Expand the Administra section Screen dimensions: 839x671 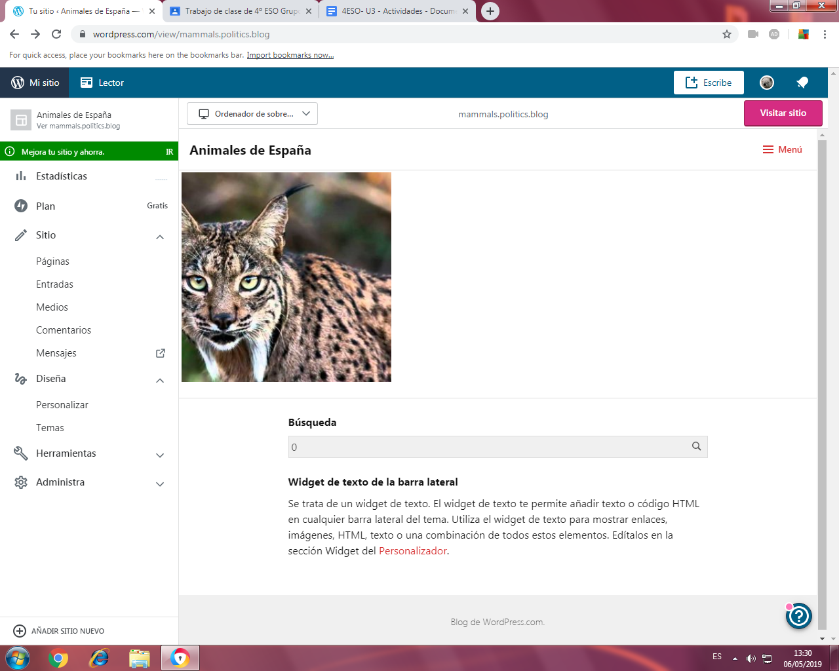[x=160, y=484]
